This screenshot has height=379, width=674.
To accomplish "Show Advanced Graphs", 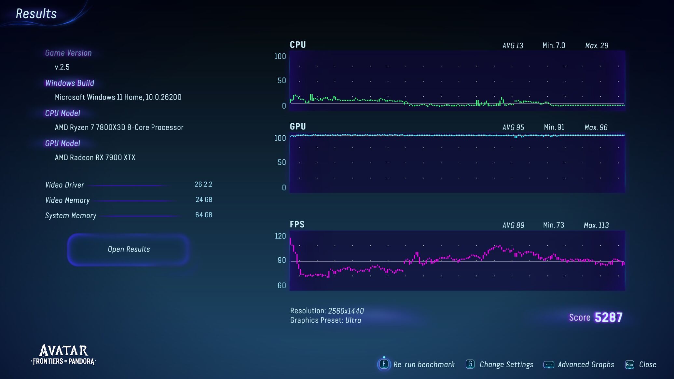I will (586, 365).
